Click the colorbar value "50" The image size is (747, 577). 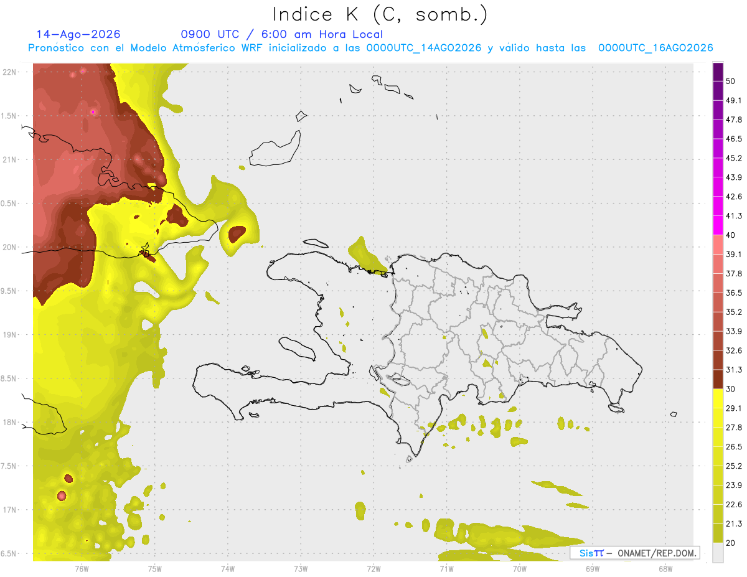click(731, 81)
